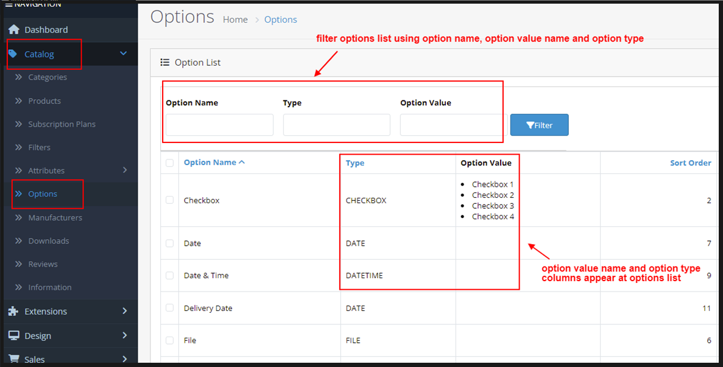Click the Dashboard home icon
Image resolution: width=723 pixels, height=367 pixels.
[13, 29]
